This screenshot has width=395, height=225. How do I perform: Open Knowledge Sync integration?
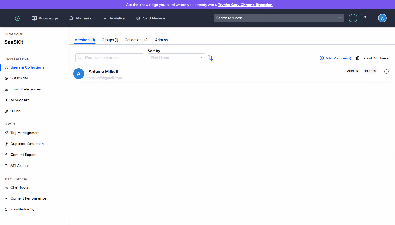point(22,209)
